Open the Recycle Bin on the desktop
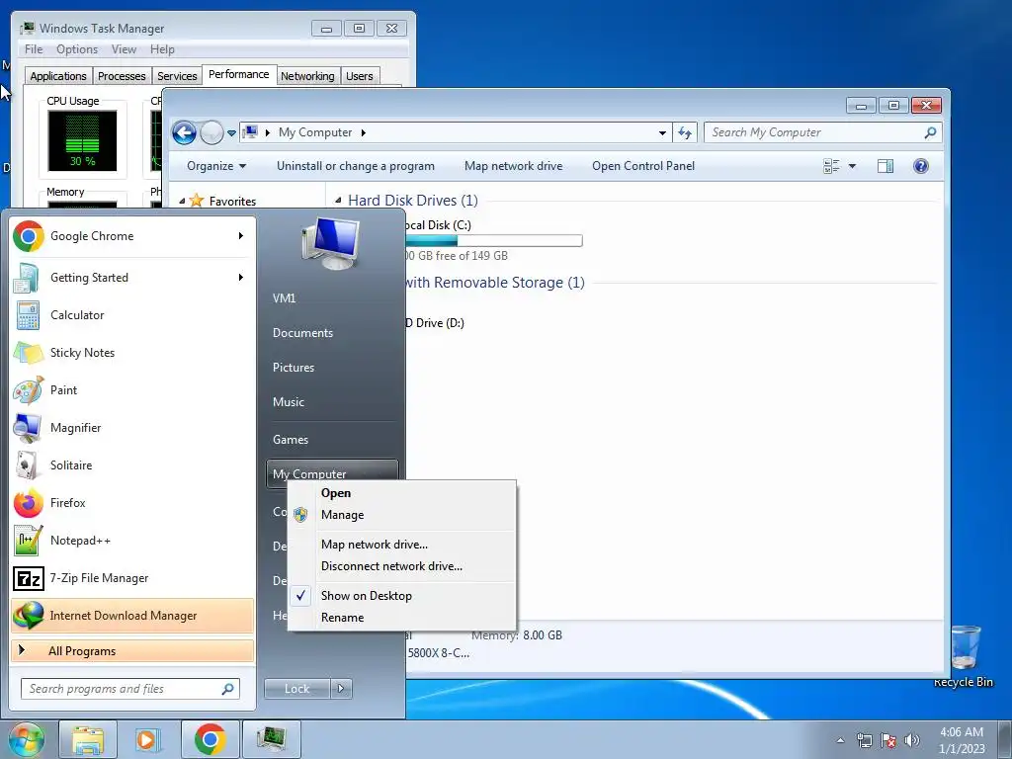The width and height of the screenshot is (1012, 759). (x=965, y=656)
